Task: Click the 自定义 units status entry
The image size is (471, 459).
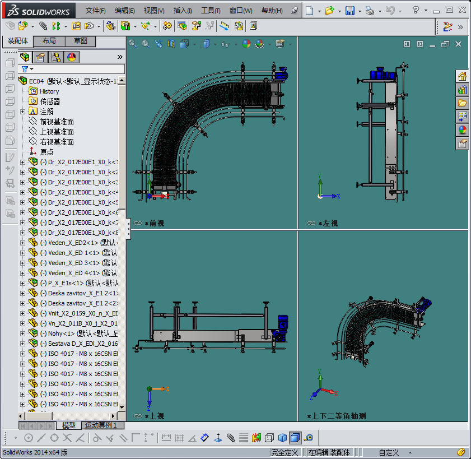Action: [389, 452]
